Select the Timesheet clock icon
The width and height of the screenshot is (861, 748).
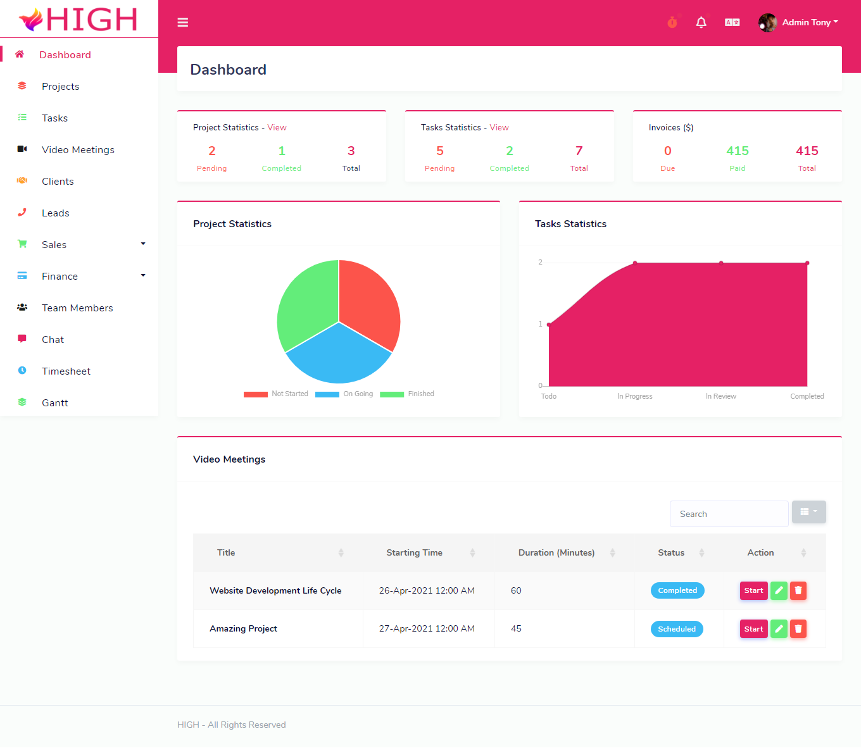(x=22, y=371)
